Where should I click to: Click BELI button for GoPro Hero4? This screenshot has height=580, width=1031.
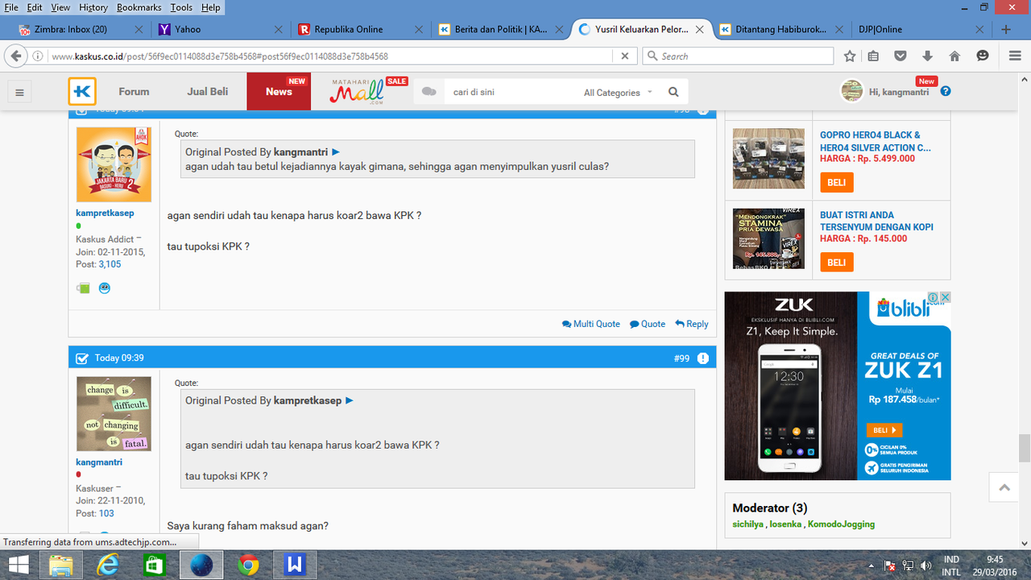837,183
